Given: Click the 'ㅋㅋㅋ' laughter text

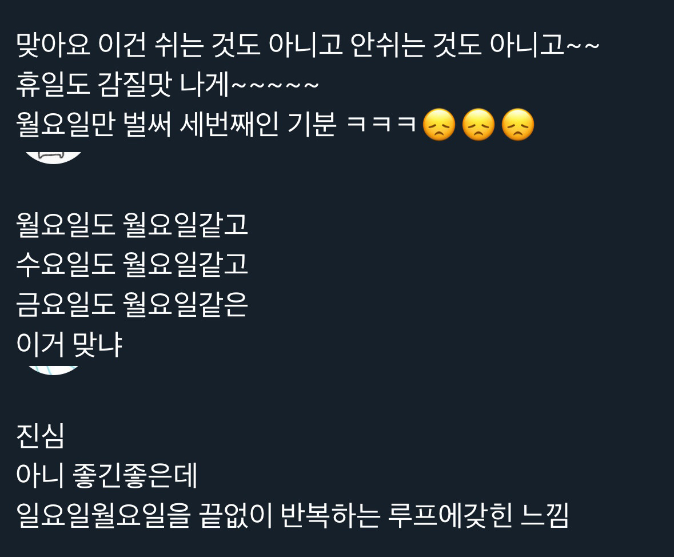Looking at the screenshot, I should 381,124.
